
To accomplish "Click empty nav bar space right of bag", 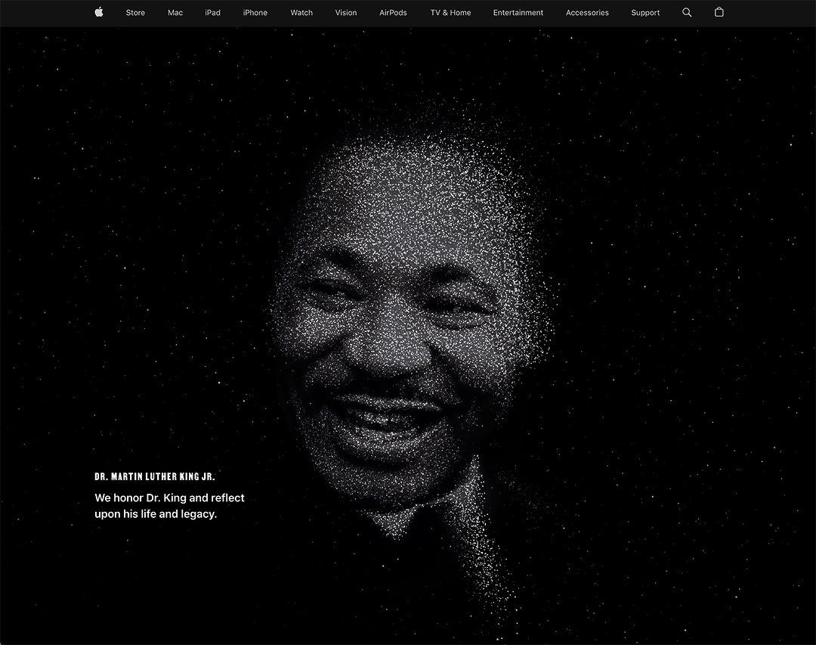I will tap(771, 13).
